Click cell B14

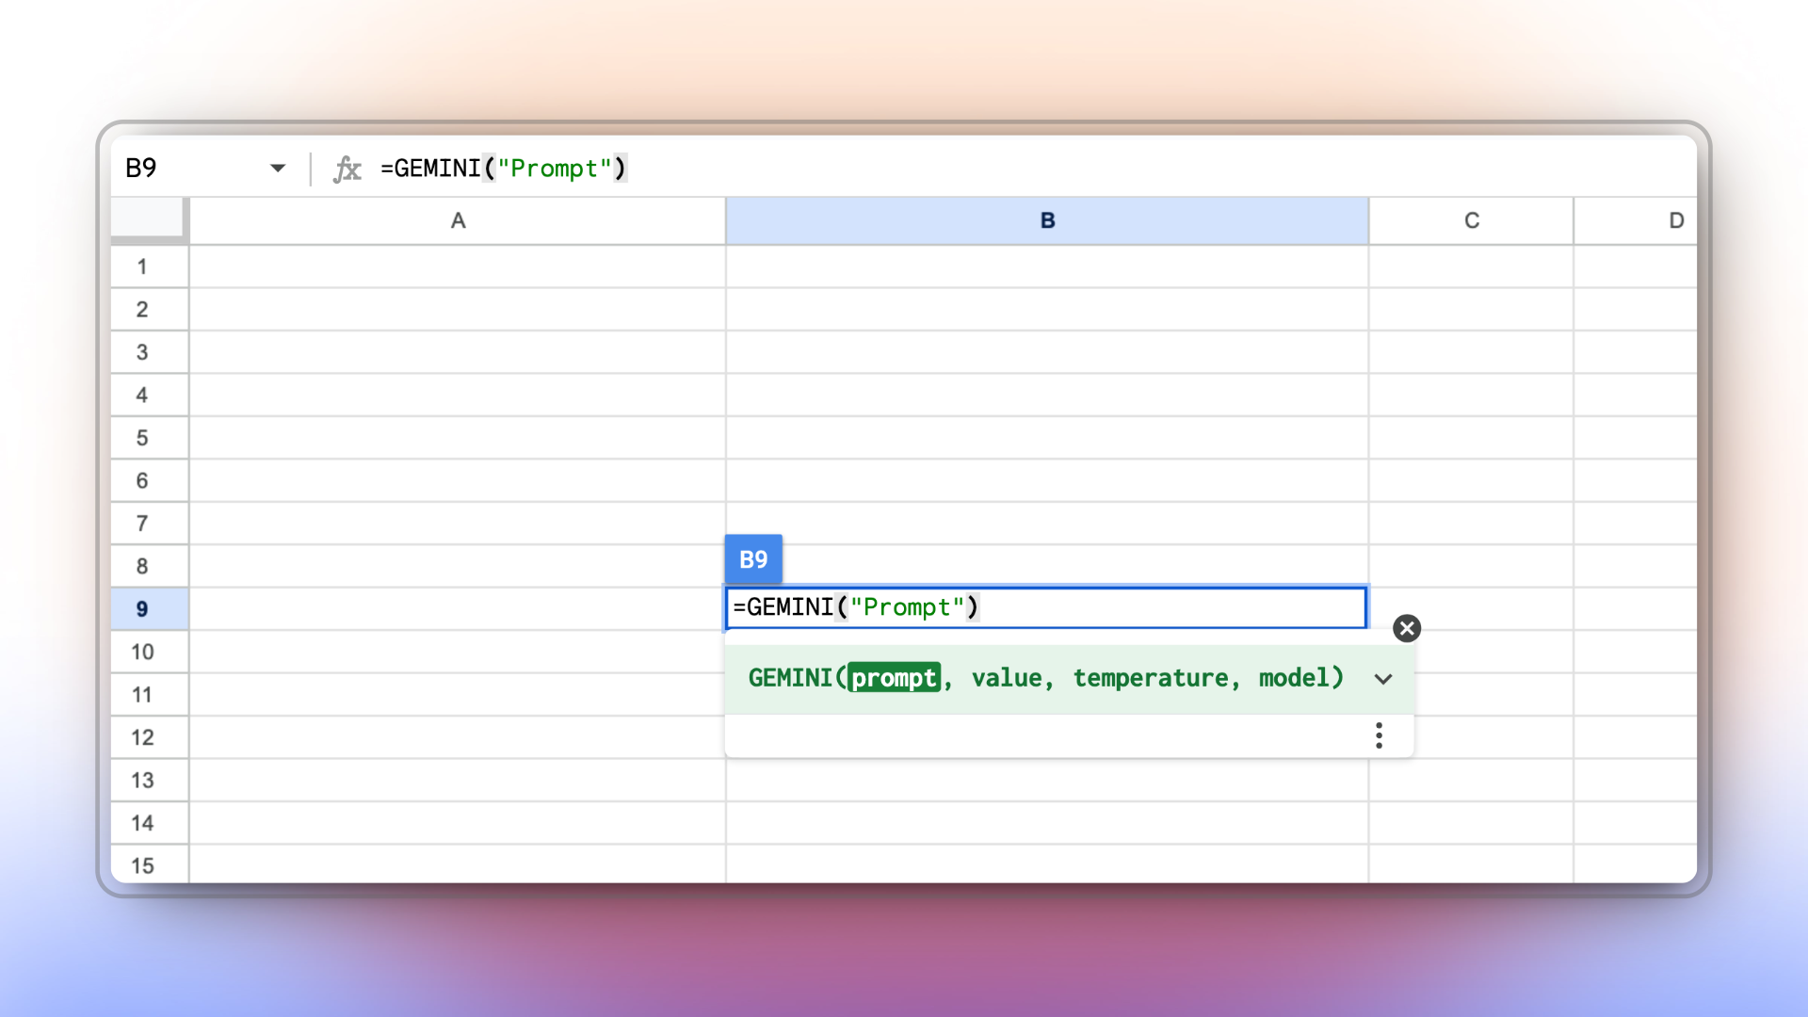(x=1047, y=823)
